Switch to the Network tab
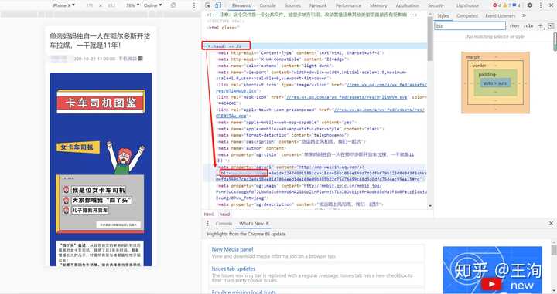This screenshot has width=557, height=294. pos(318,5)
